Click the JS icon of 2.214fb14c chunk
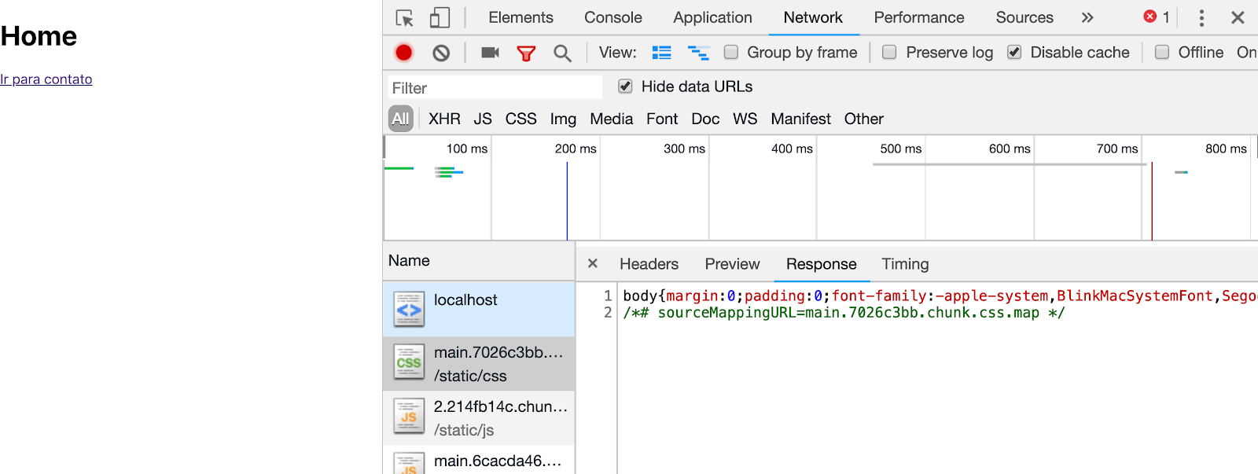Image resolution: width=1258 pixels, height=474 pixels. [x=409, y=417]
